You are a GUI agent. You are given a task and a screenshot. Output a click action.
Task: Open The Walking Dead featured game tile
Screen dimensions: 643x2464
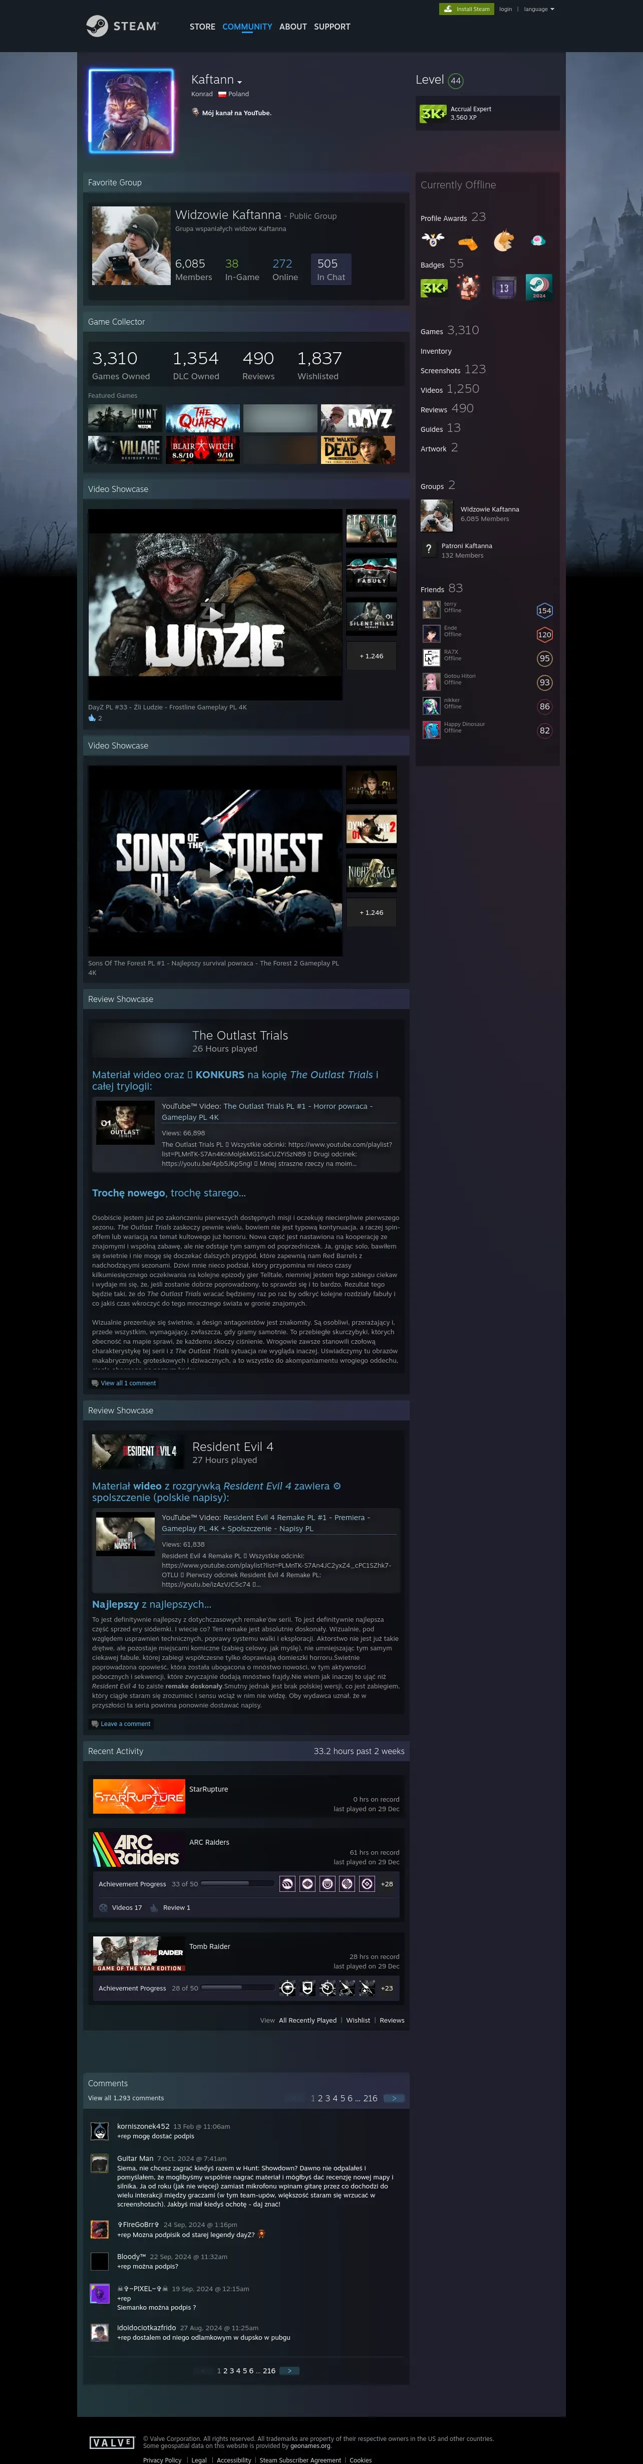[358, 449]
